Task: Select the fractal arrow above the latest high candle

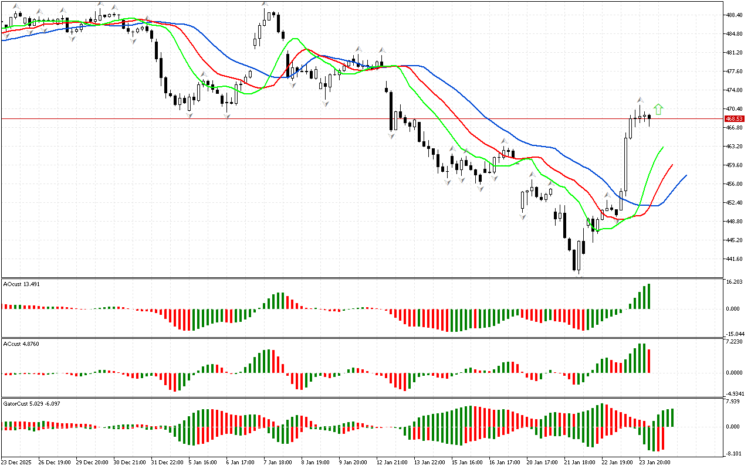Action: coord(641,100)
